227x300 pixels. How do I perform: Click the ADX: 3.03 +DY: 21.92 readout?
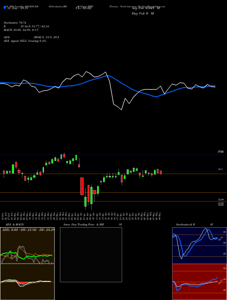pyautogui.click(x=28, y=230)
